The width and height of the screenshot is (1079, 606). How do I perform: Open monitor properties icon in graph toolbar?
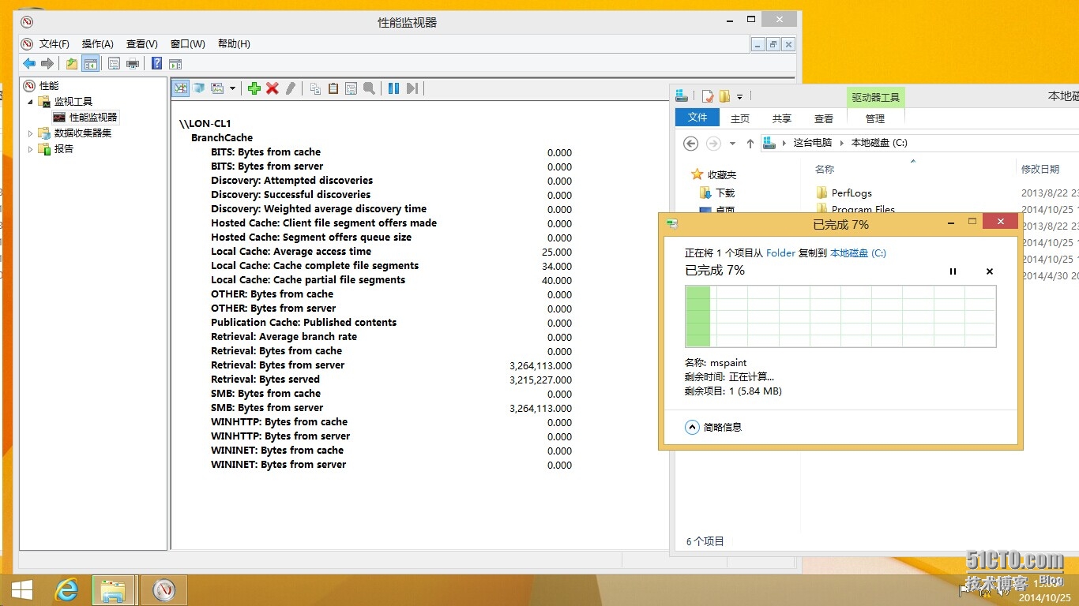click(352, 88)
